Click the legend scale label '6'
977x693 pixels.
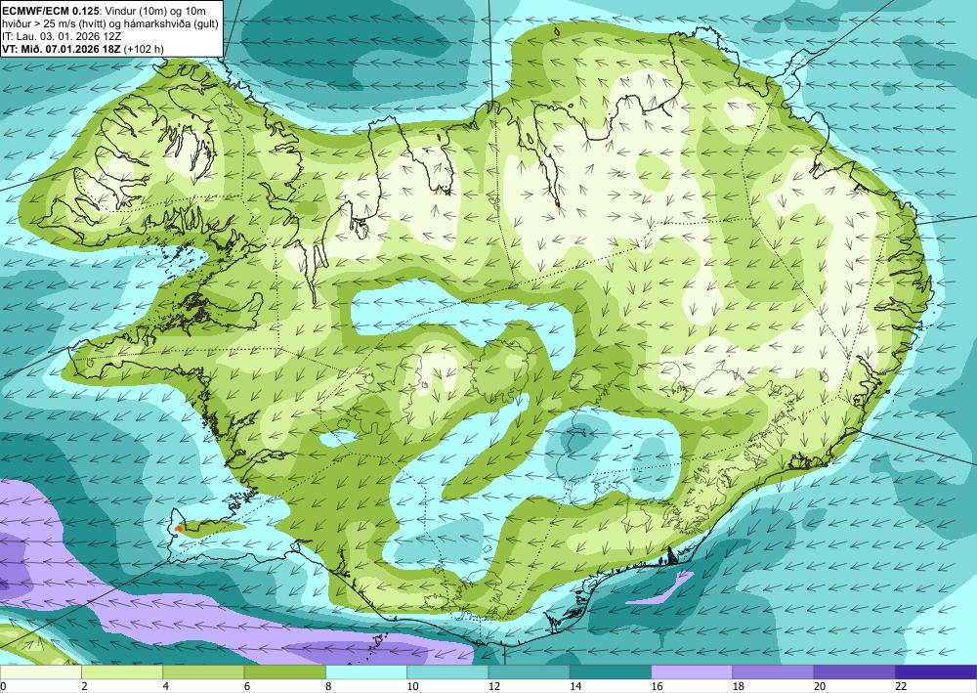pos(247,686)
